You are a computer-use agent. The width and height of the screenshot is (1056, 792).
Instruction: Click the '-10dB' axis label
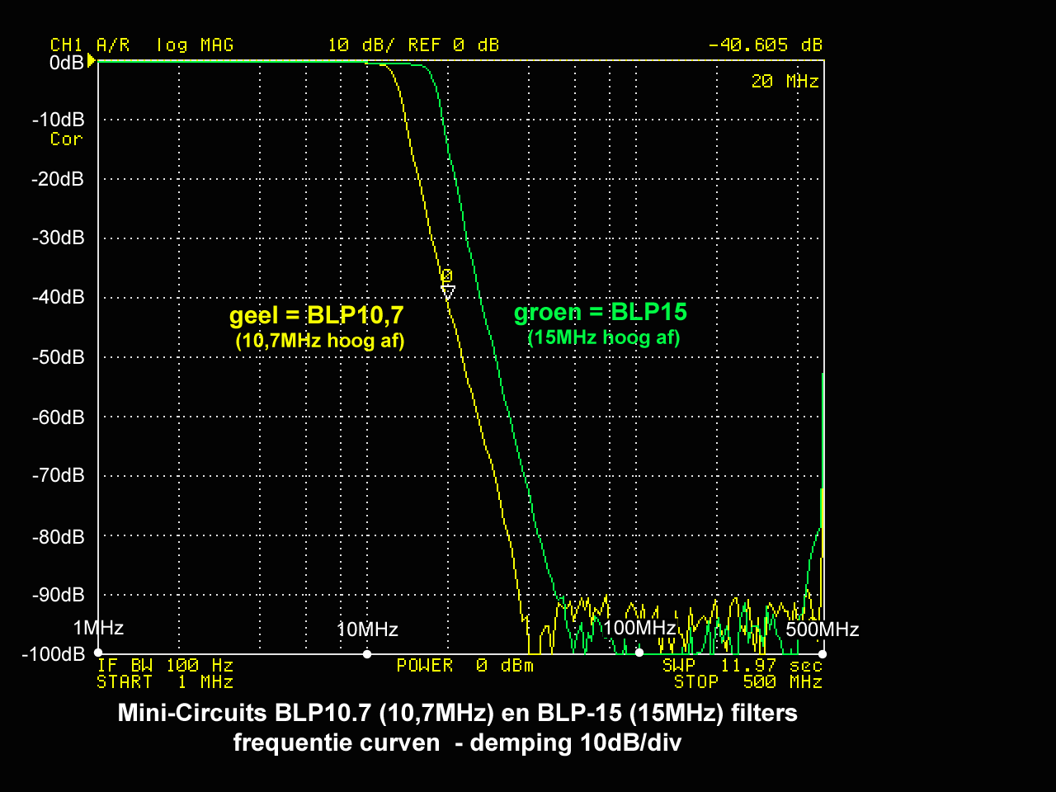[59, 120]
